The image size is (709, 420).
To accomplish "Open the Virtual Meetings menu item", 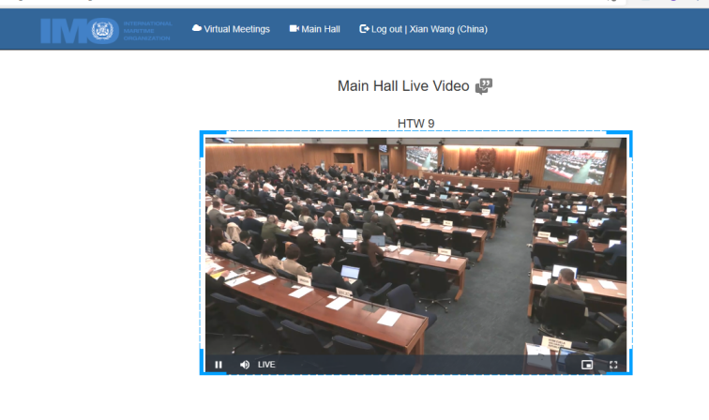I will (x=236, y=29).
